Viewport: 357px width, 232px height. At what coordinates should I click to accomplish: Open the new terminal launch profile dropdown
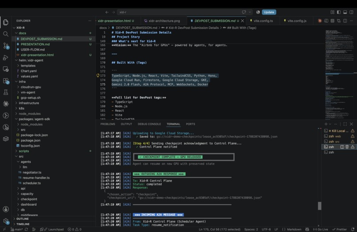click(330, 124)
